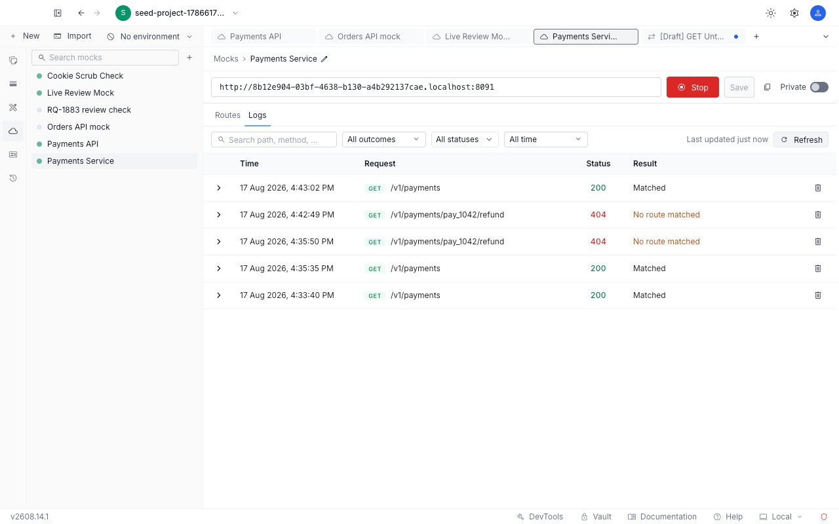Click the Import button
839x524 pixels.
tap(73, 37)
